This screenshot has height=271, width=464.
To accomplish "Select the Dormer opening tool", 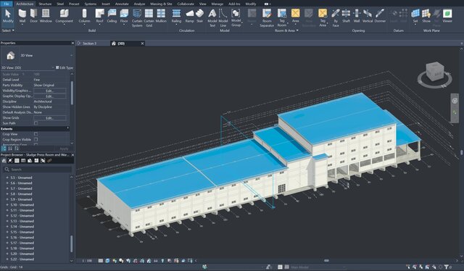I will 380,16.
